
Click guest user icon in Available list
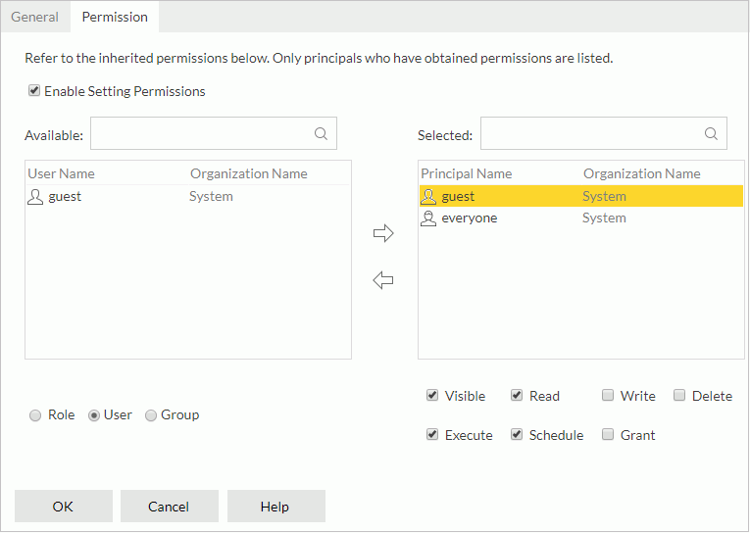coord(35,197)
